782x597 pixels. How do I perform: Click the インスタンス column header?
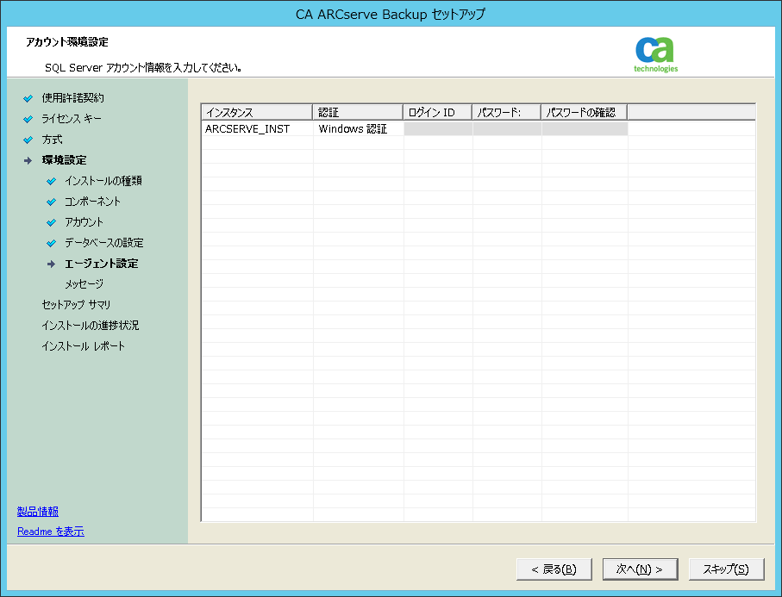(x=257, y=112)
